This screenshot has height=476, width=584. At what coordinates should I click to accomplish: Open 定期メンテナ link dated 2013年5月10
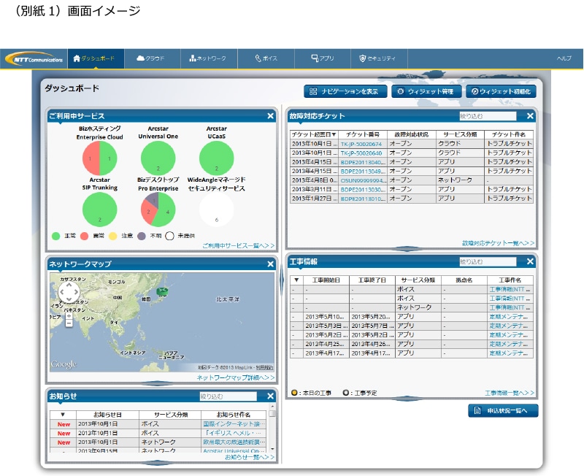pyautogui.click(x=508, y=317)
